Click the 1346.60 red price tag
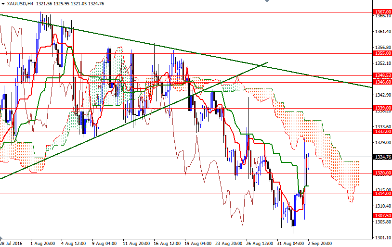Image resolution: width=392 pixels, height=247 pixels. point(381,82)
